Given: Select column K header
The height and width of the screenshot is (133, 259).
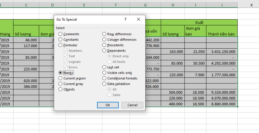Looking at the screenshot, I should (x=251, y=5).
